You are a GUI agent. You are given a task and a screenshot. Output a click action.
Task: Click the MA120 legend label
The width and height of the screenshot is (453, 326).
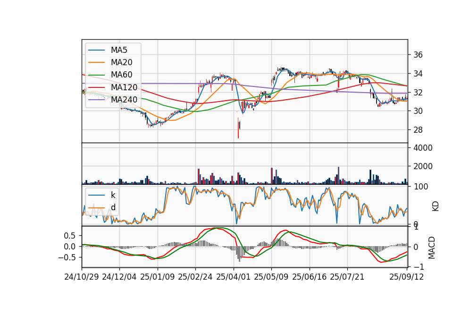click(124, 87)
